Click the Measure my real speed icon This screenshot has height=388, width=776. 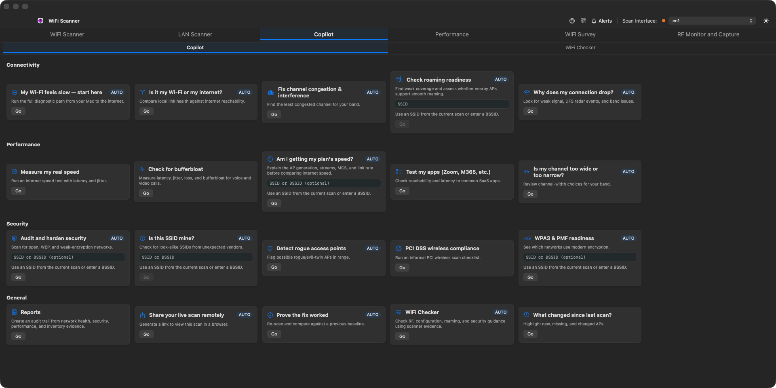[x=14, y=172]
